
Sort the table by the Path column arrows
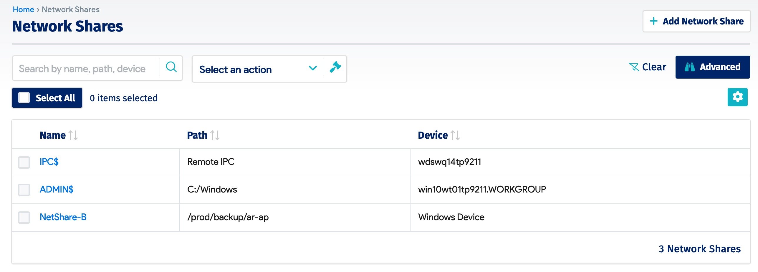(x=215, y=135)
